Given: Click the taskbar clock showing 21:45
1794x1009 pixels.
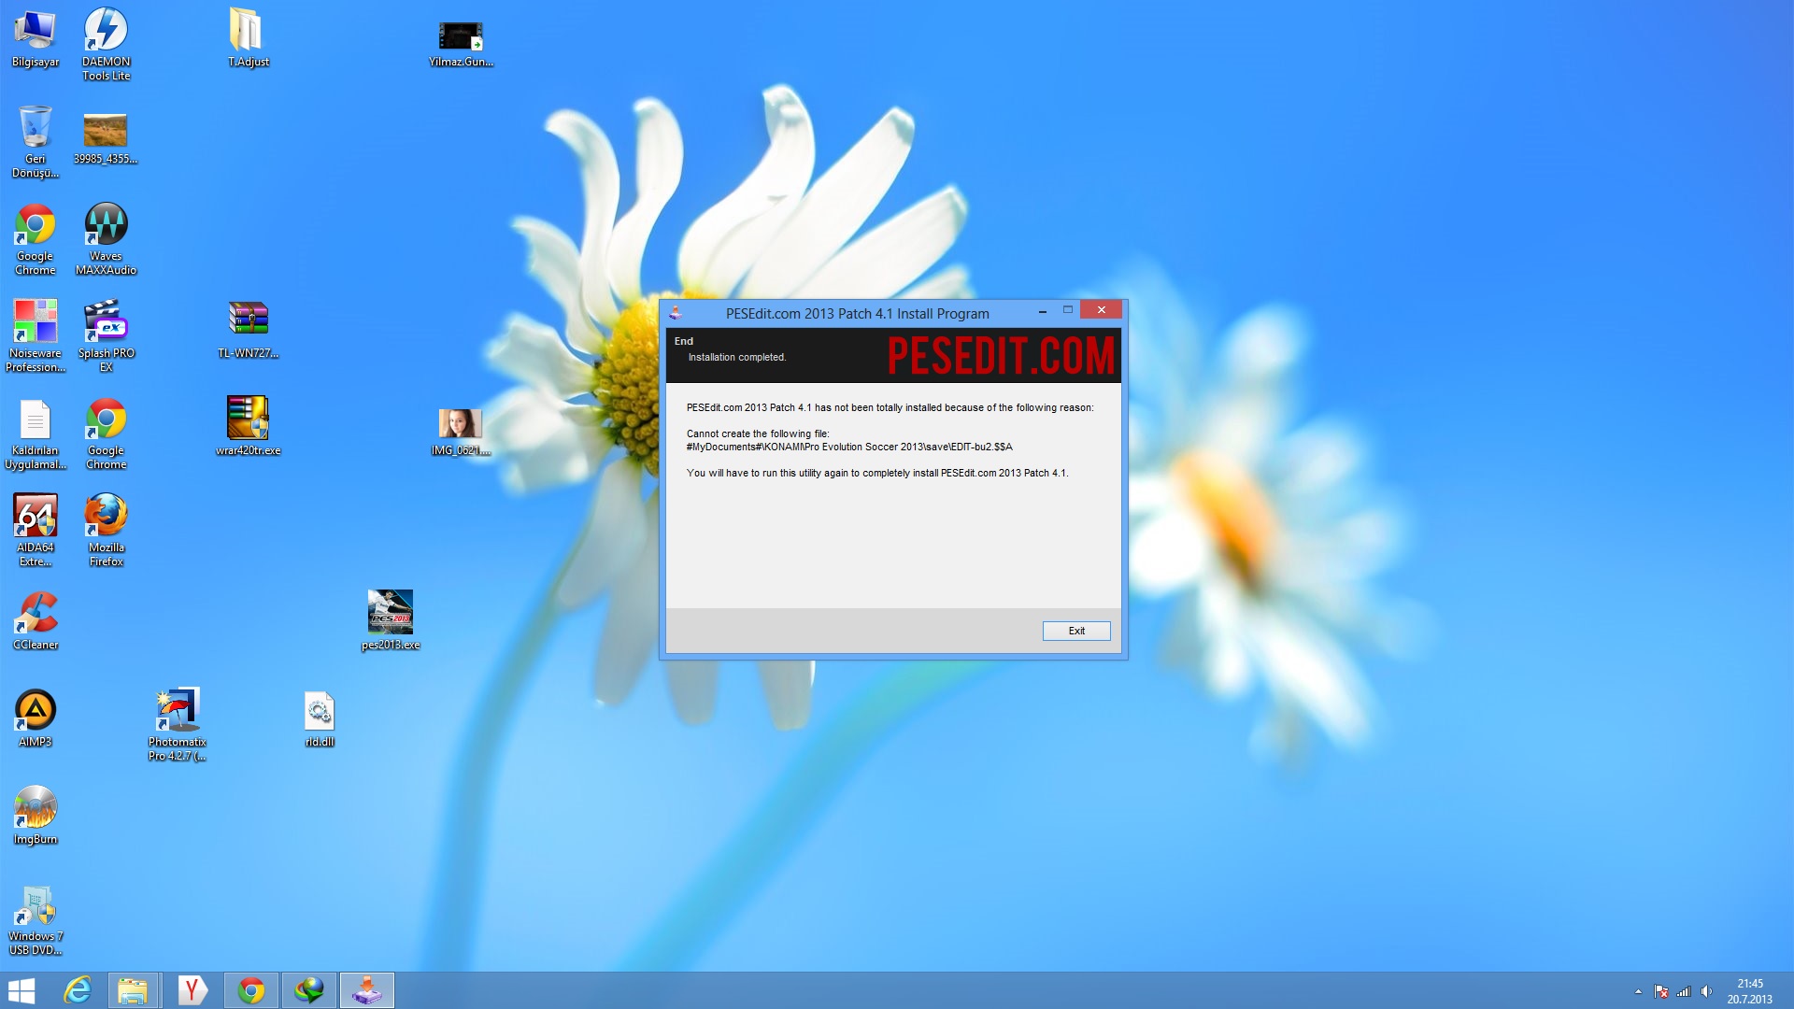Looking at the screenshot, I should 1749,991.
